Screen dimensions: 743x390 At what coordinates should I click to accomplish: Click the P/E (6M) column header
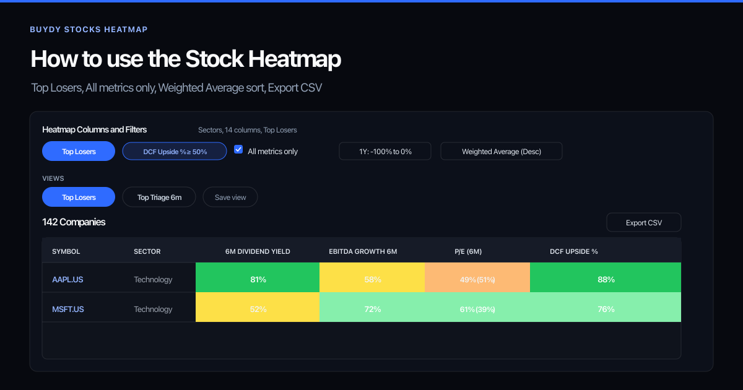468,251
